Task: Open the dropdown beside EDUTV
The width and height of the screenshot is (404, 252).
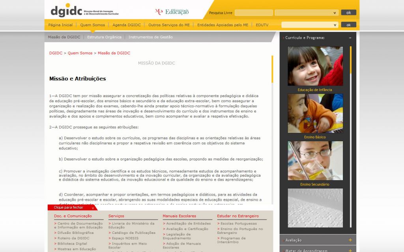Action: tap(309, 25)
